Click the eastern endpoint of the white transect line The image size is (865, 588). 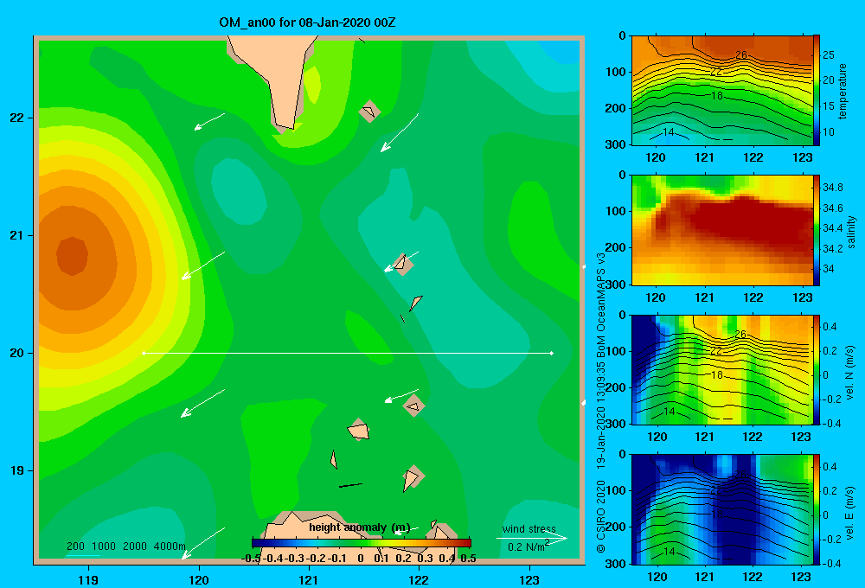click(x=552, y=353)
